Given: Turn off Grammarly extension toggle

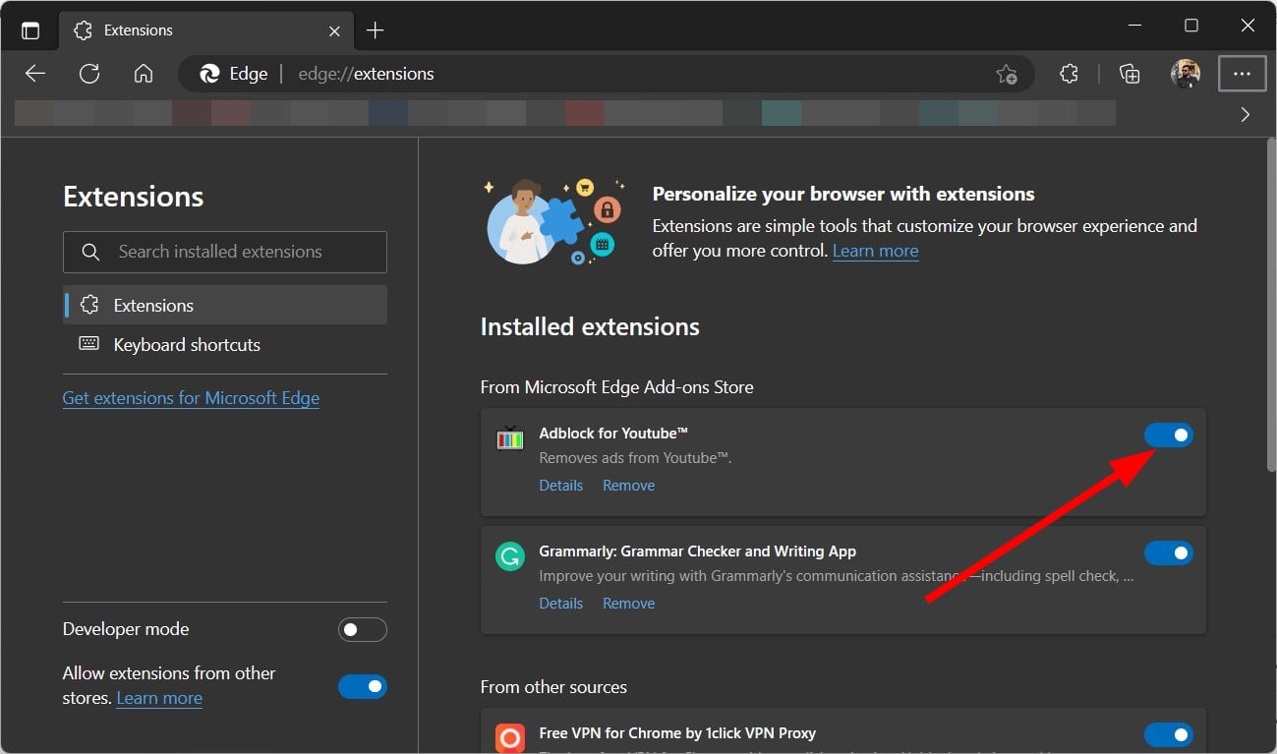Looking at the screenshot, I should (x=1169, y=552).
